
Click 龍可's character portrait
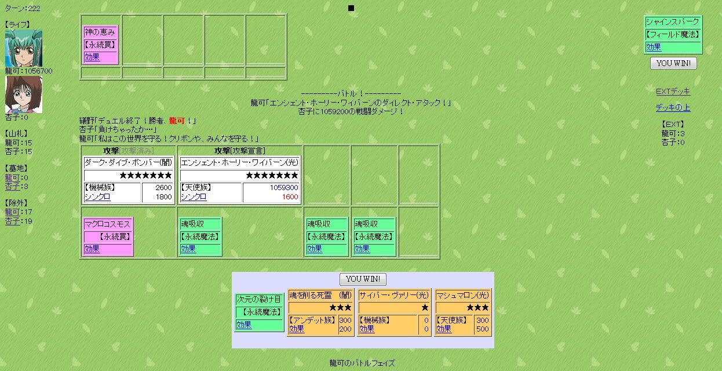tap(23, 48)
